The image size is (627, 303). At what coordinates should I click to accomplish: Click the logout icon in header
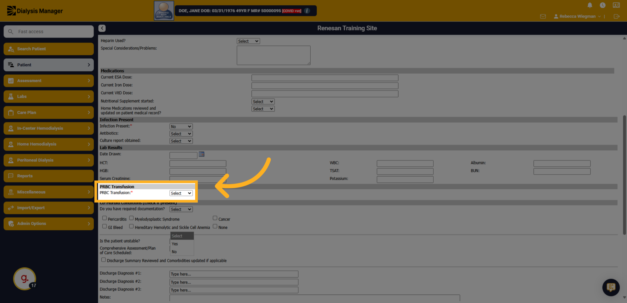(x=617, y=16)
